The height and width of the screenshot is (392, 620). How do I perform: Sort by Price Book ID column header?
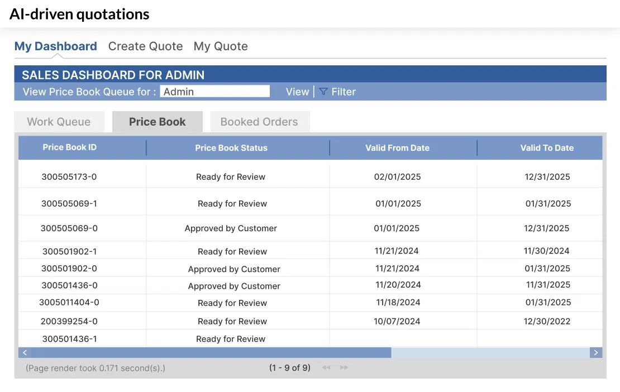pos(70,147)
